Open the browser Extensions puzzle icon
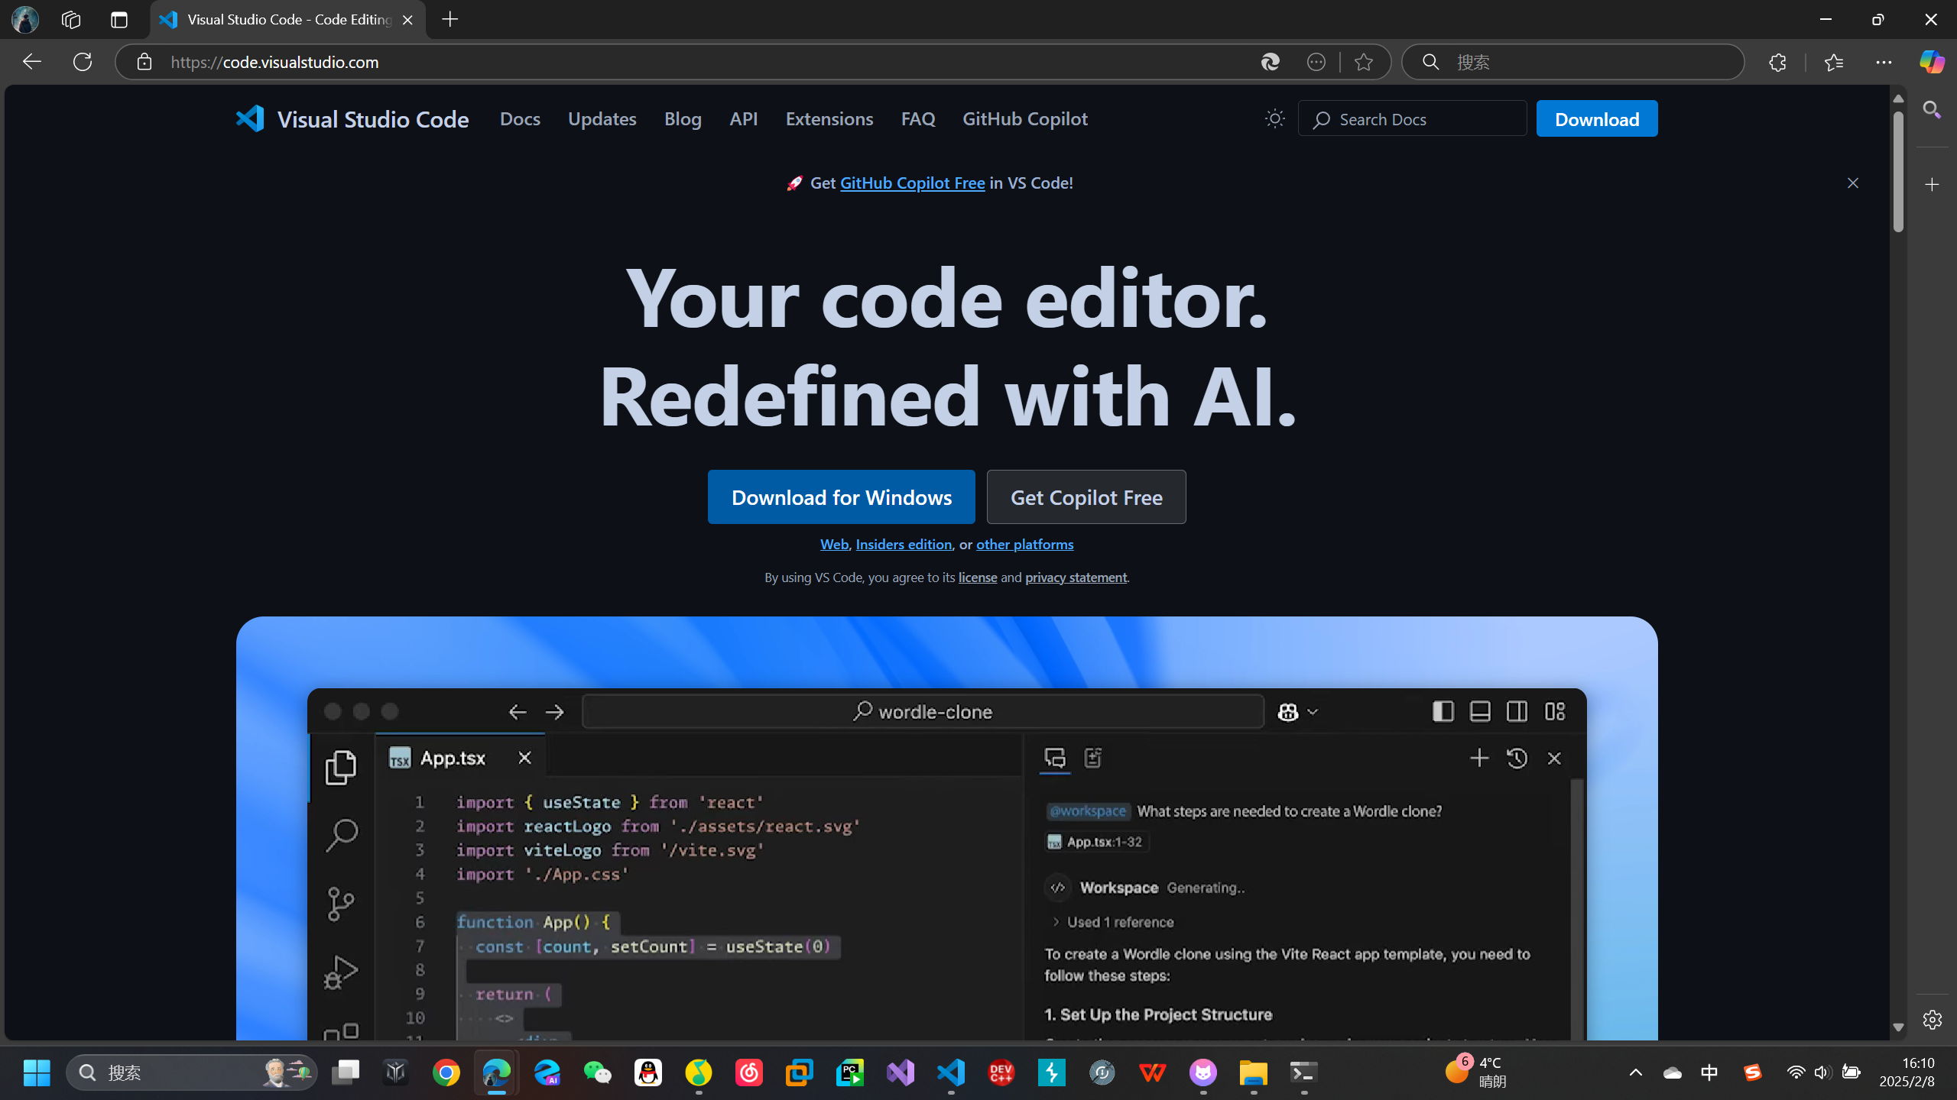 tap(1777, 62)
